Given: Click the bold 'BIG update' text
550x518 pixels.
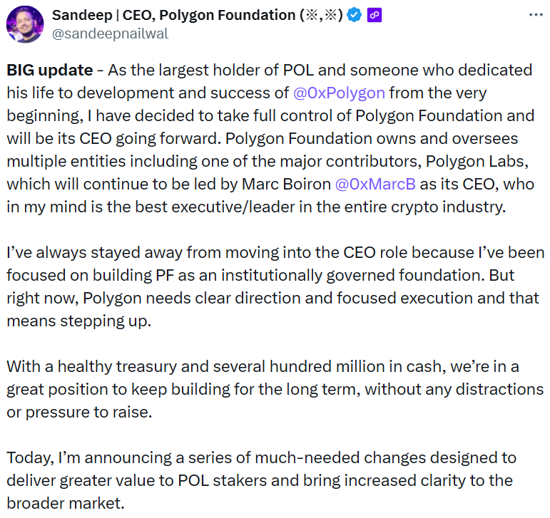Looking at the screenshot, I should (49, 70).
